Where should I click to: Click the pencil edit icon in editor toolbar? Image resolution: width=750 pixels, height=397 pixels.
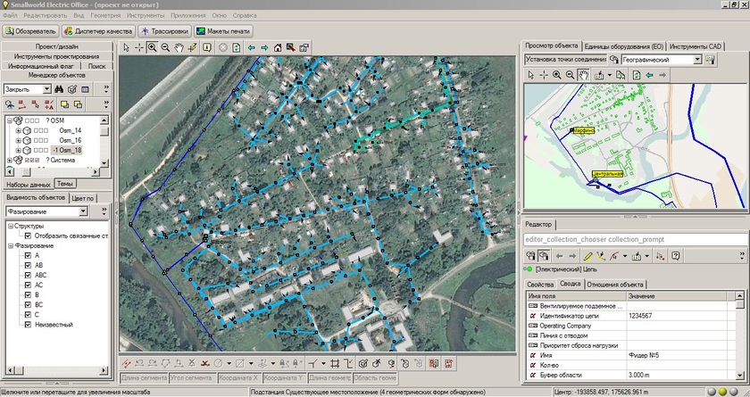point(588,256)
